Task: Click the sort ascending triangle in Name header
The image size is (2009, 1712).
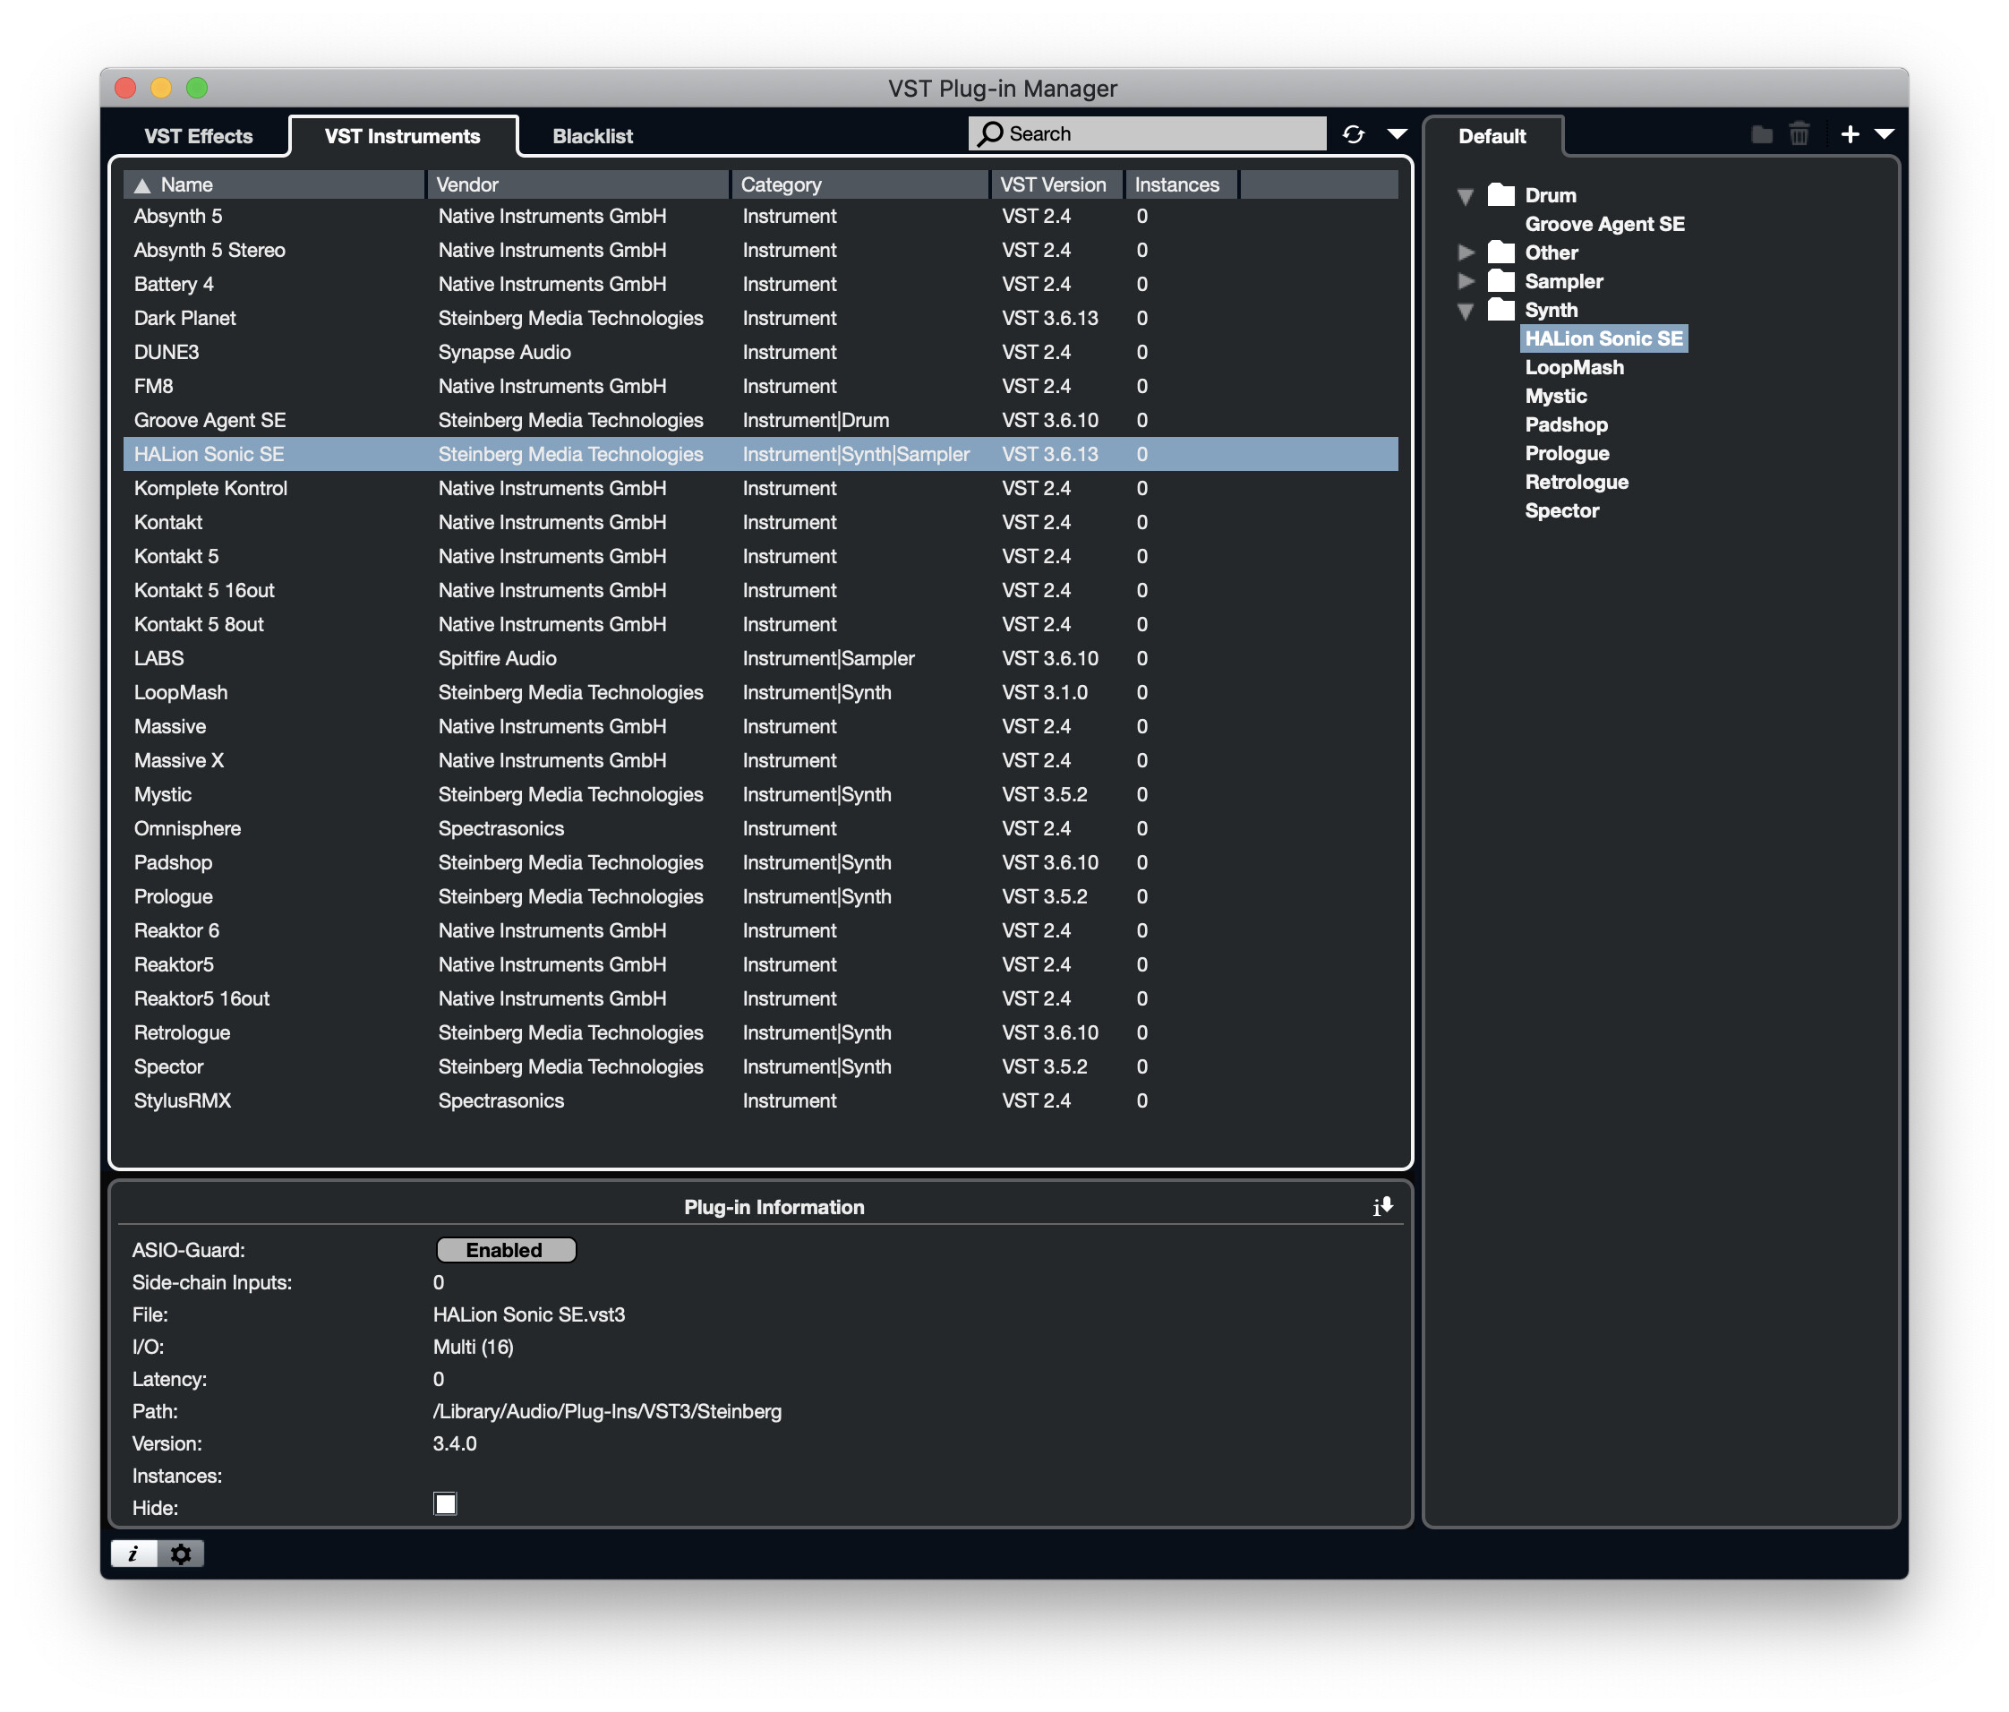Action: 141,184
